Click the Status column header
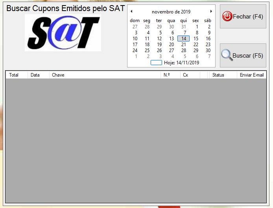Viewport: 273px width, 208px height. 218,75
